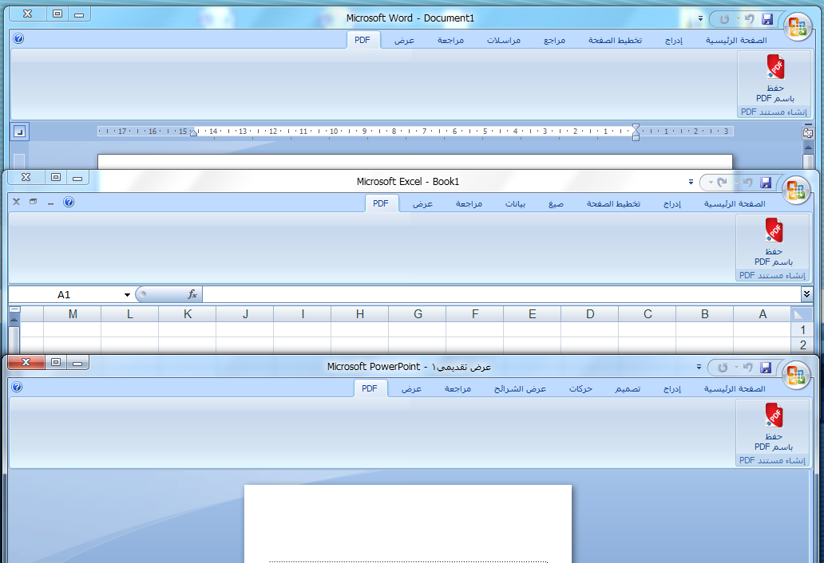Open PowerPoint عرض الشرائح tab

coord(520,389)
